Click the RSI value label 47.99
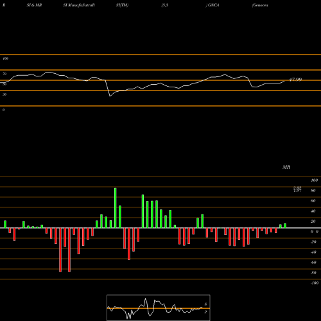The image size is (321, 321). click(295, 80)
